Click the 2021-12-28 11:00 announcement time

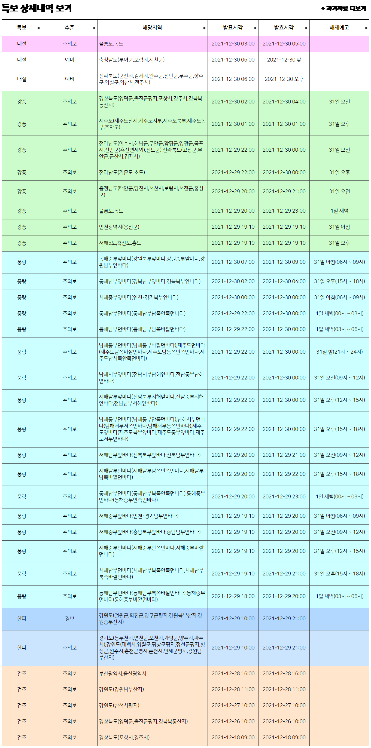(x=233, y=690)
